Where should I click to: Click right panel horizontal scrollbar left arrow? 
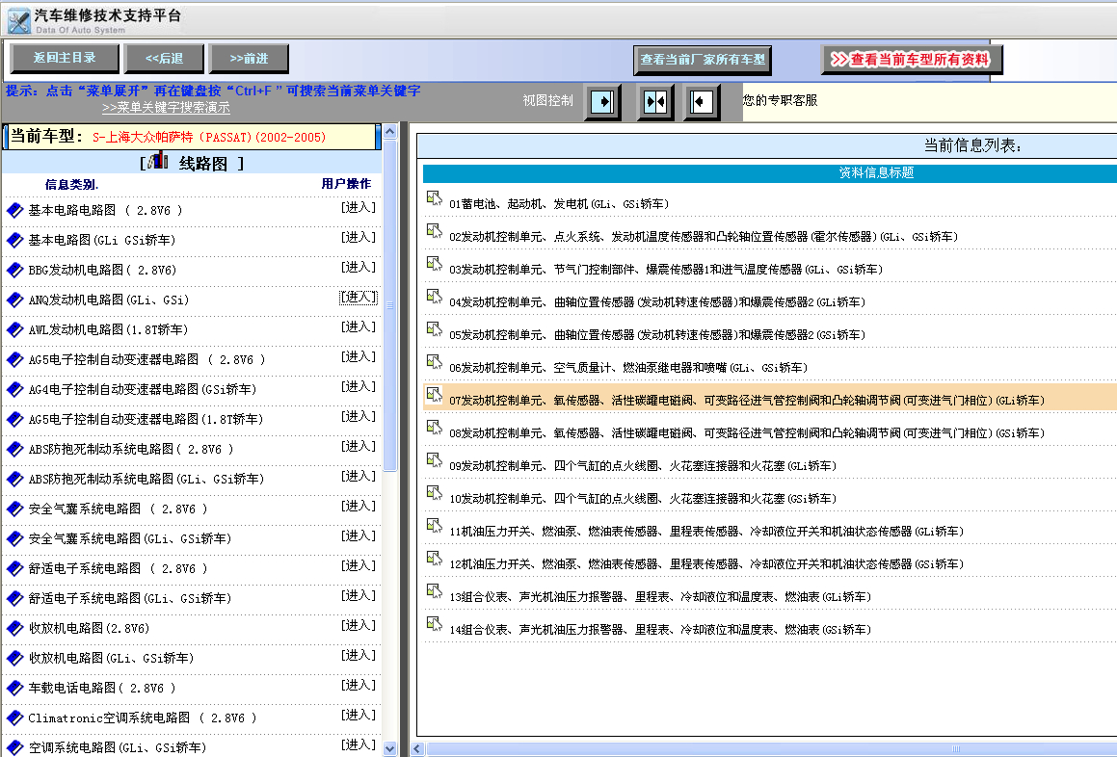(418, 749)
